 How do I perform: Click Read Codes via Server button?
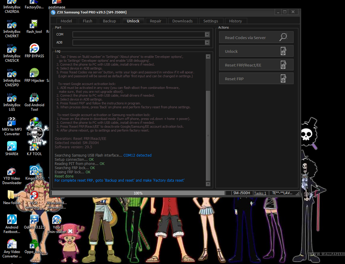256,37
